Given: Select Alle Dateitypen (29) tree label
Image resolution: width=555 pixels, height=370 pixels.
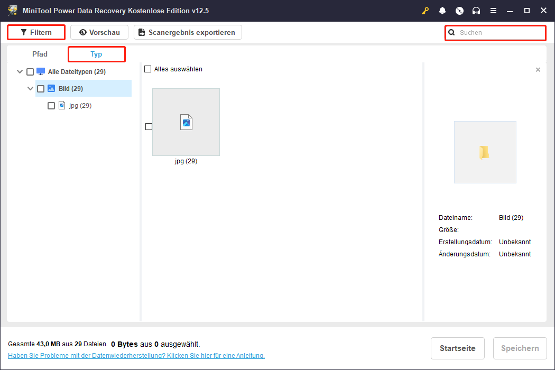Looking at the screenshot, I should coord(77,72).
